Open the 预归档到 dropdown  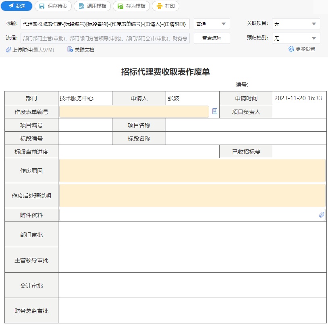tap(296, 38)
